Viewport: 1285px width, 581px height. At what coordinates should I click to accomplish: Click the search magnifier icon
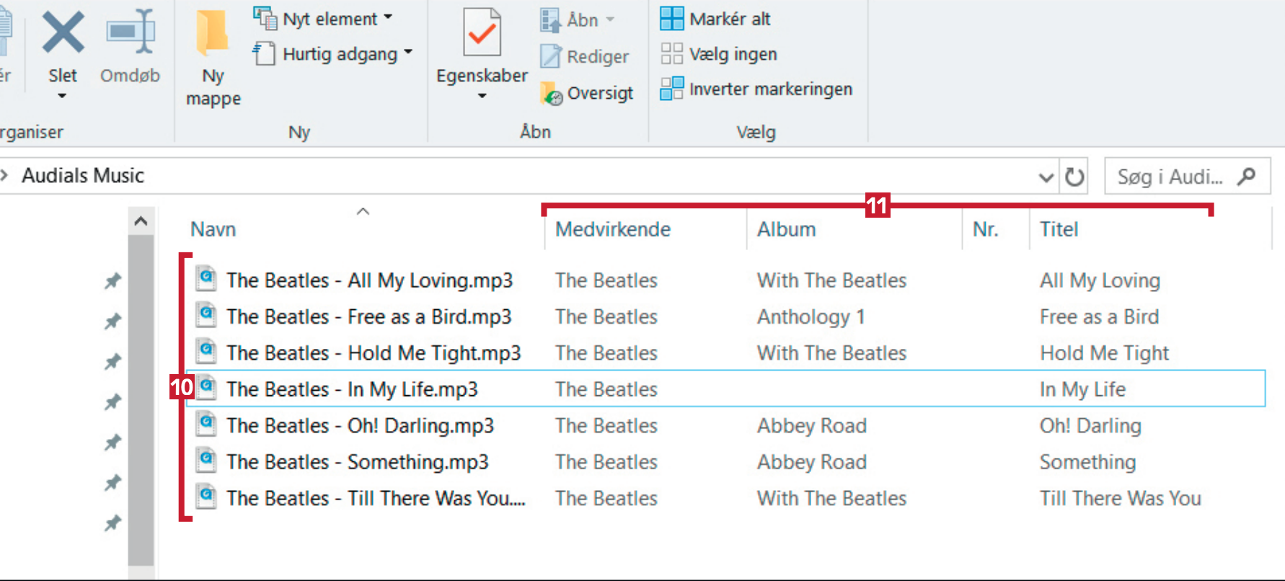1246,177
